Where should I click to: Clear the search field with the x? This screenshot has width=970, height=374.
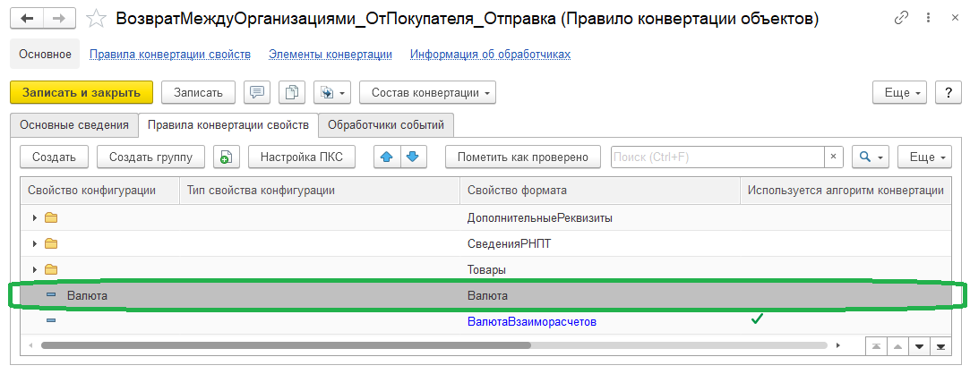pyautogui.click(x=833, y=157)
